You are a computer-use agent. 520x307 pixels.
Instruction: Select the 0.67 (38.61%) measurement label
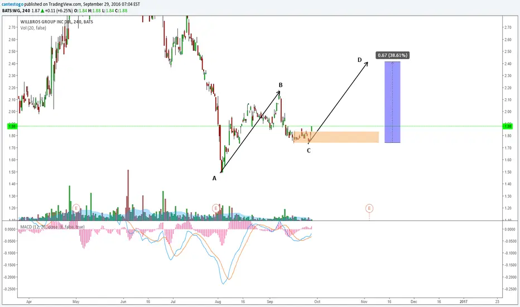pyautogui.click(x=393, y=55)
